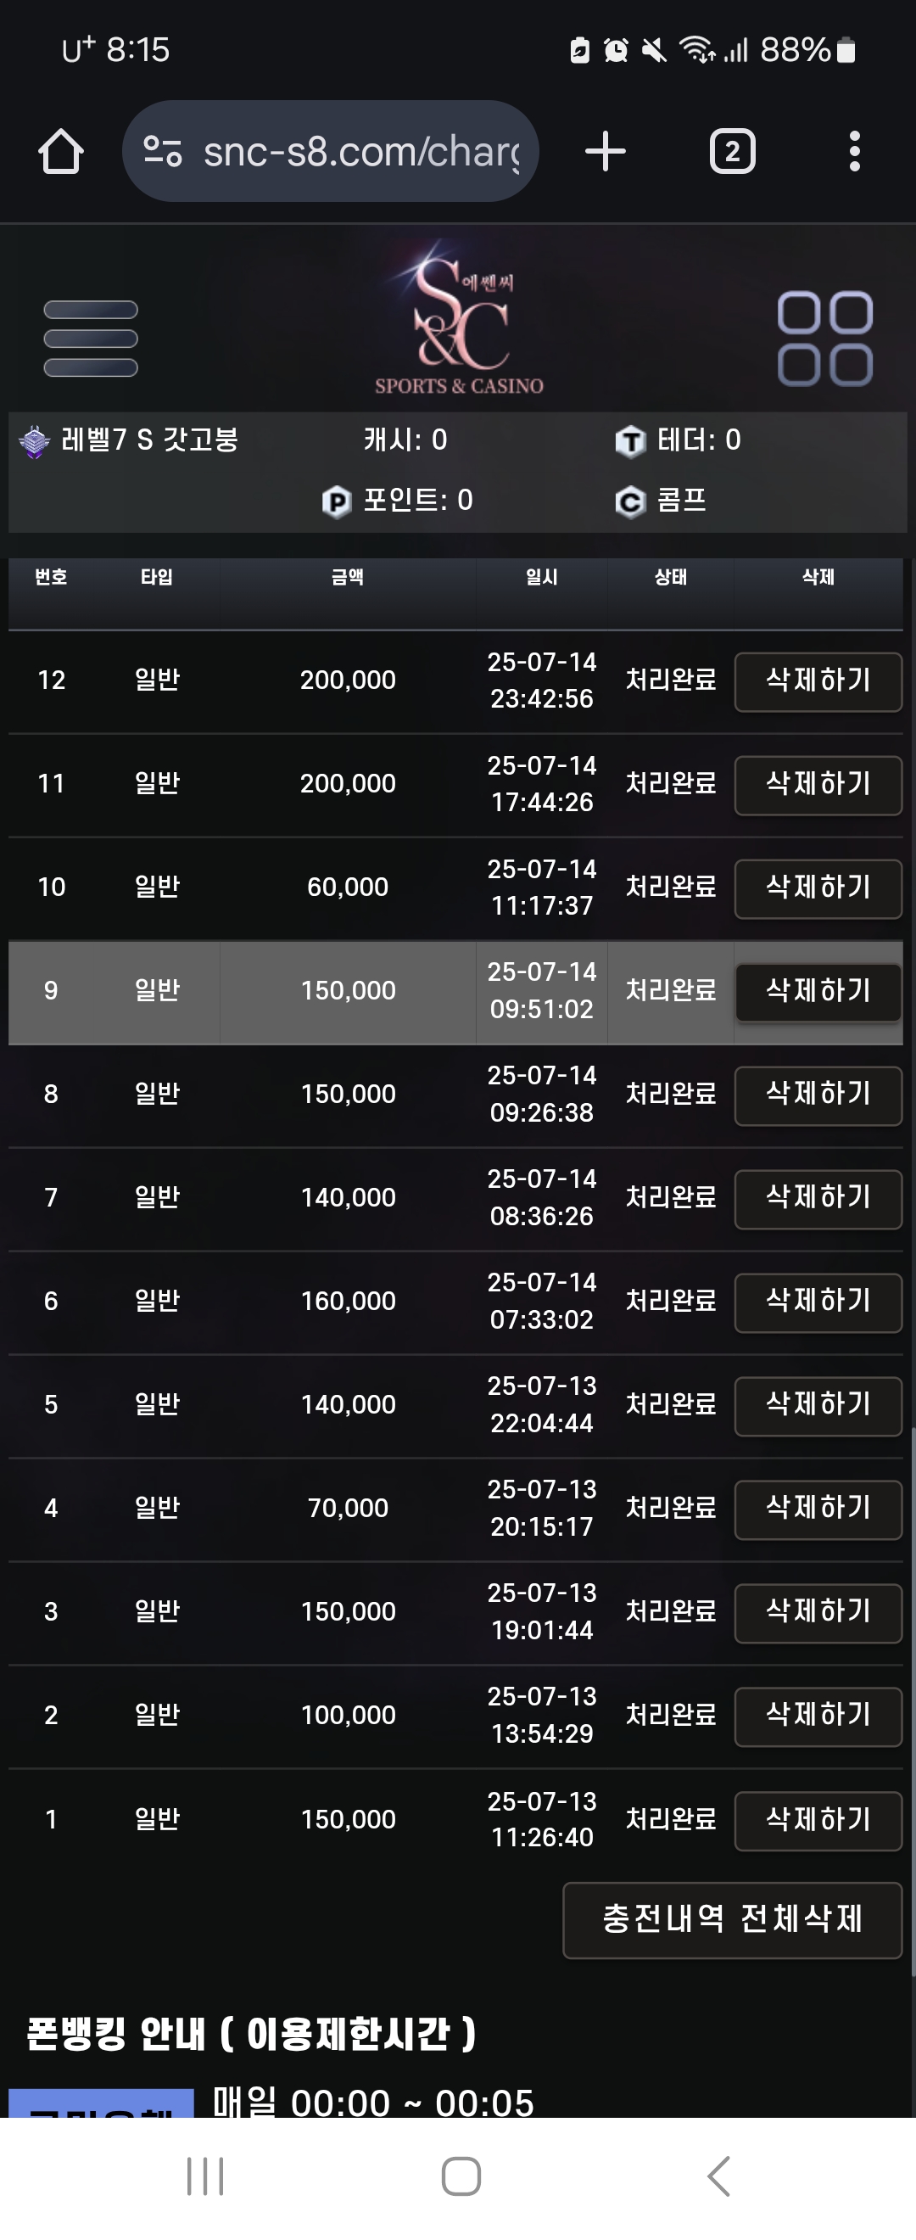Viewport: 916px width, 2240px height.
Task: Delete charge record number 12
Action: [817, 680]
